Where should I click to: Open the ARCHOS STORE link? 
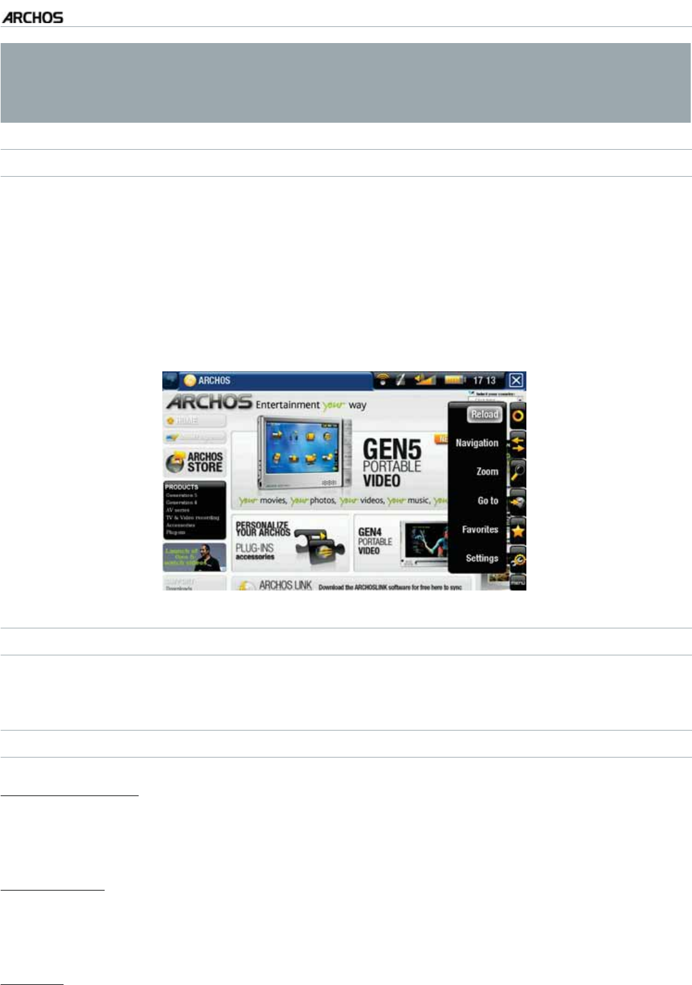[195, 461]
